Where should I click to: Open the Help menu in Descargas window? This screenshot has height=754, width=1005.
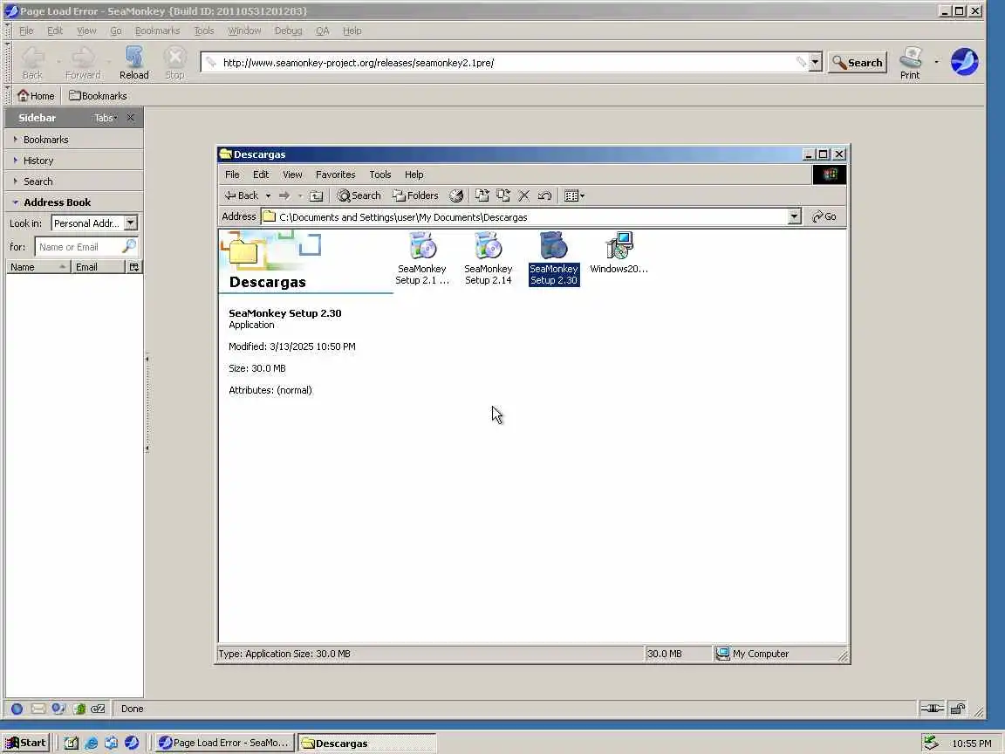414,175
